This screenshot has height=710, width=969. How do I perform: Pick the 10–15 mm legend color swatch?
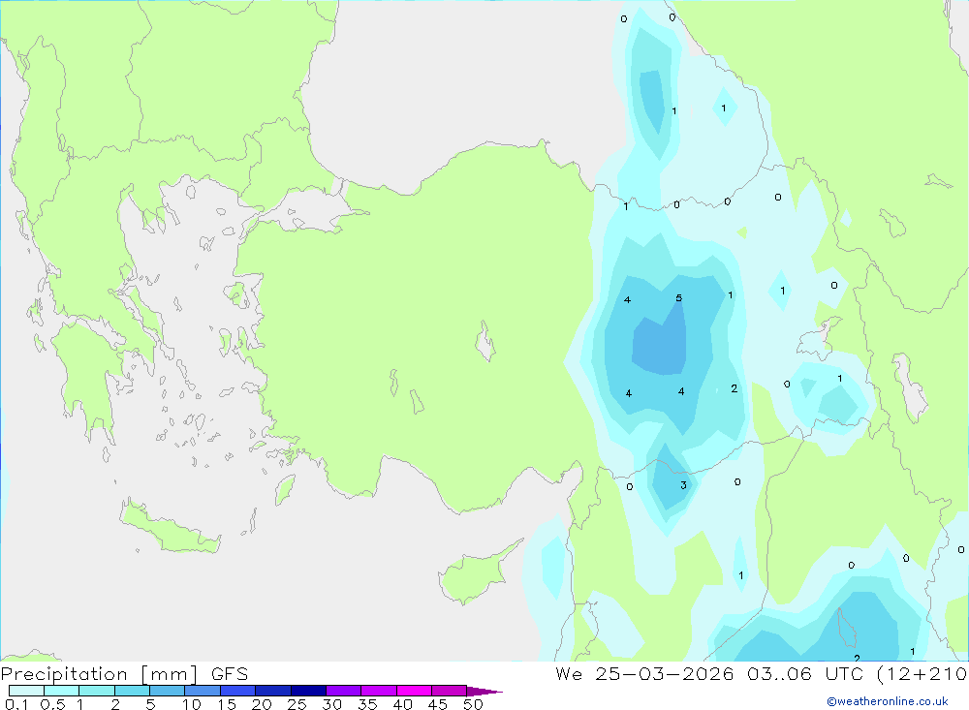point(203,691)
